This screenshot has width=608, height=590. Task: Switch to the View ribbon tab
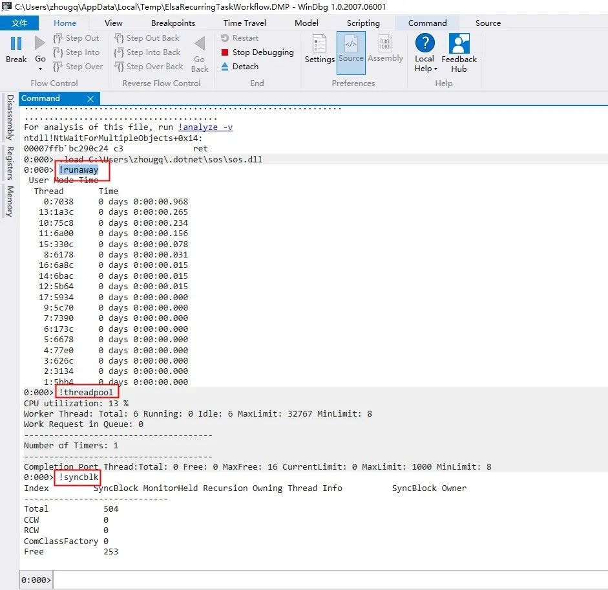[113, 23]
